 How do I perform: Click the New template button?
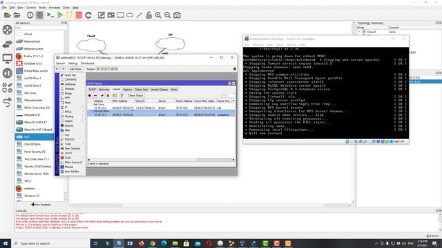41,205
